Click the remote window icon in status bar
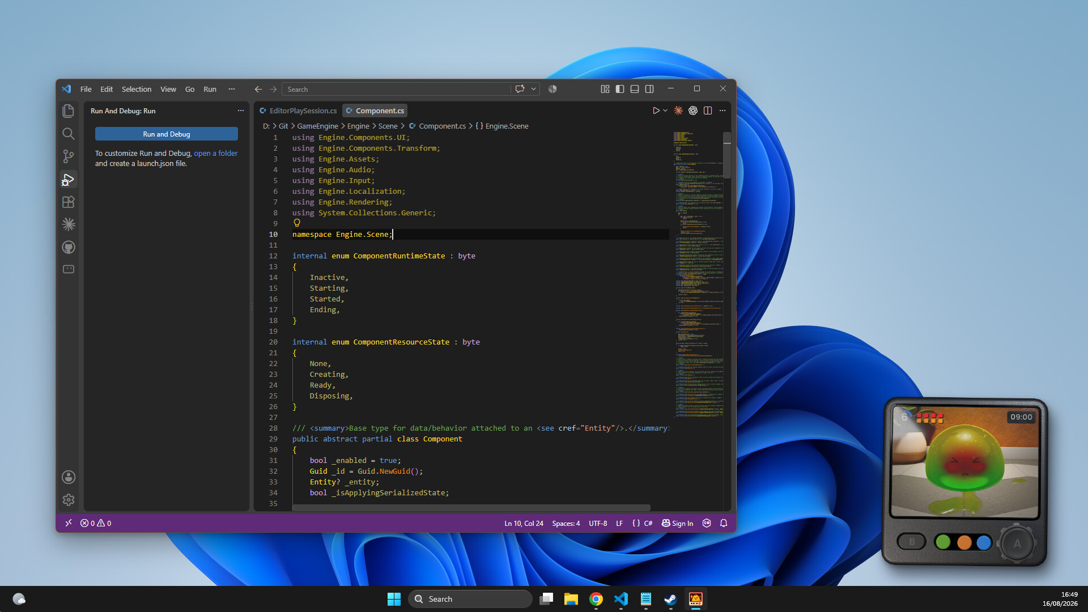Image resolution: width=1088 pixels, height=612 pixels. (69, 523)
